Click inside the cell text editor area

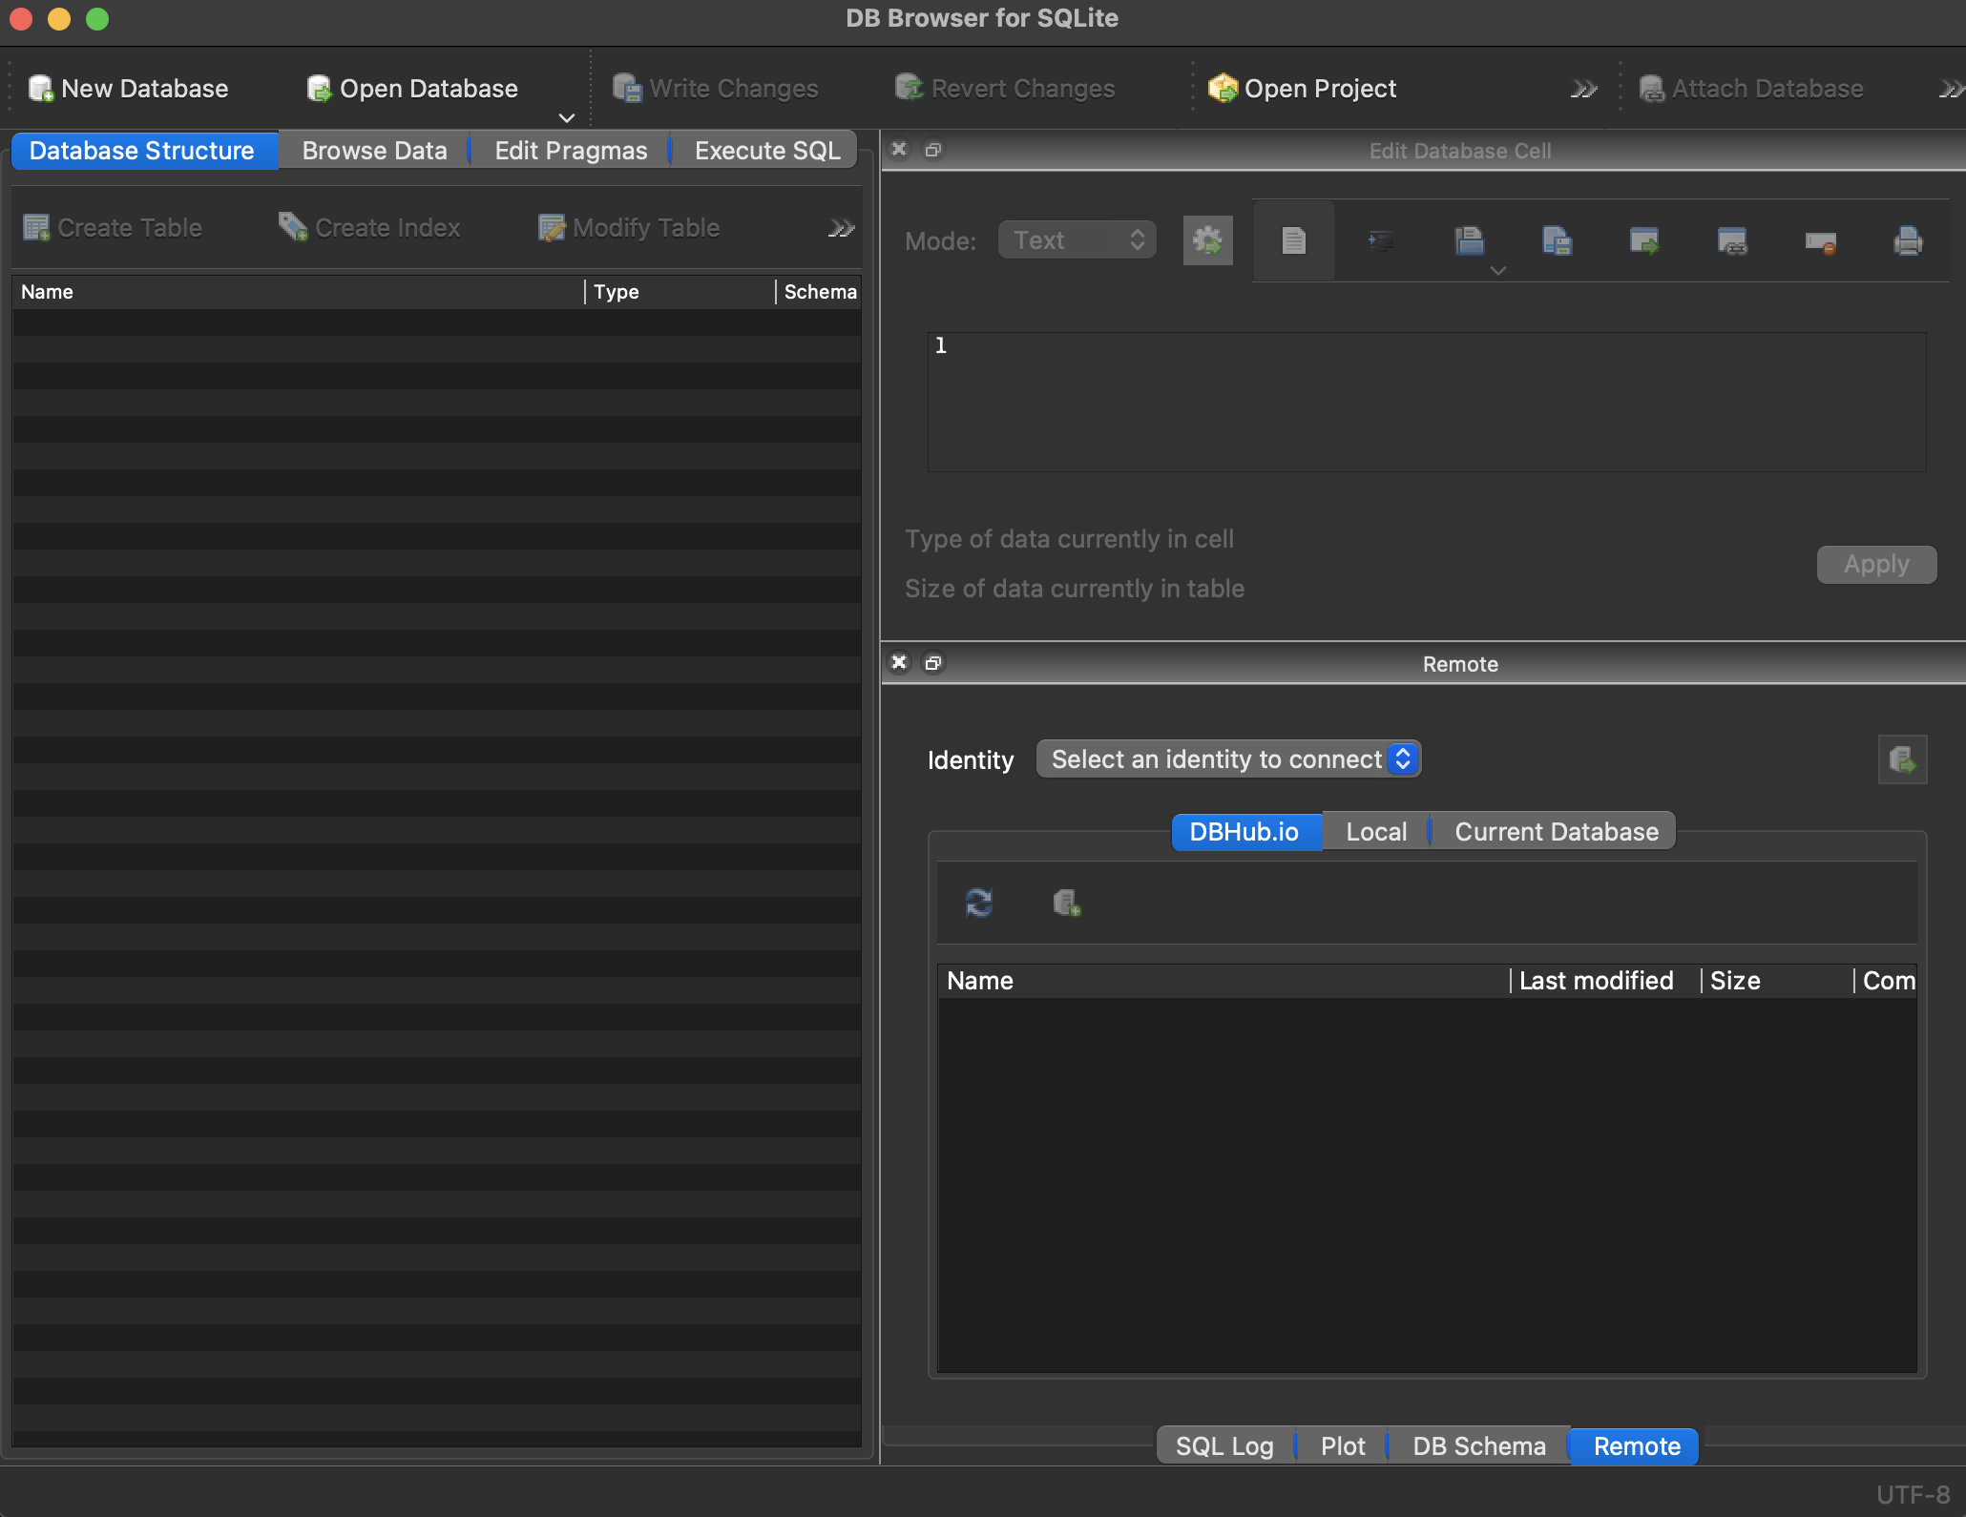click(x=1426, y=401)
